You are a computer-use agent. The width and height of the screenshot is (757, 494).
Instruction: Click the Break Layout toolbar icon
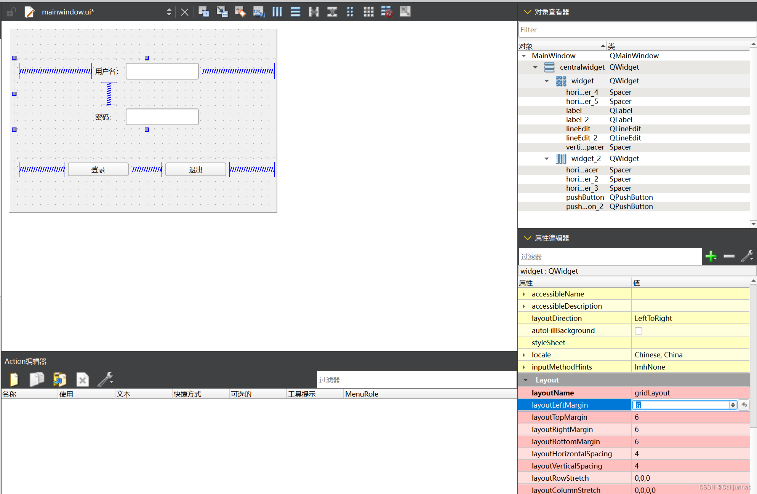(x=387, y=12)
